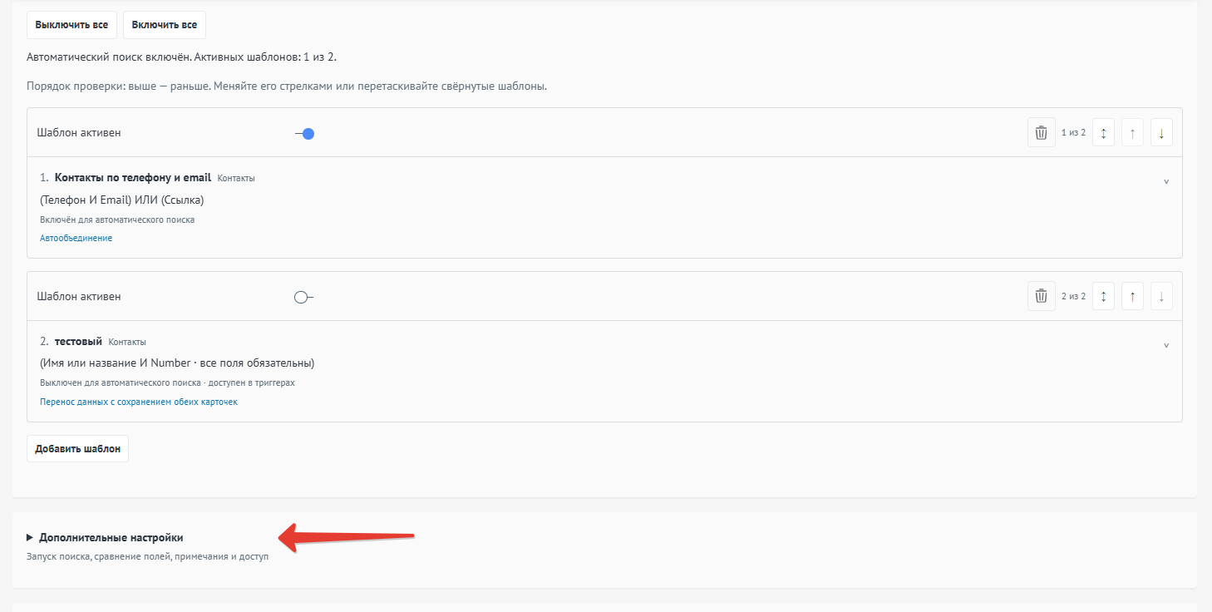The image size is (1212, 612).
Task: Click «Выключен для автоматического поиска · доступен в триггерах»
Action: coord(167,382)
